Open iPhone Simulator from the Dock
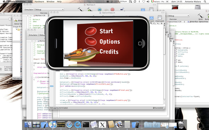The height and width of the screenshot is (130, 209). click(136, 125)
